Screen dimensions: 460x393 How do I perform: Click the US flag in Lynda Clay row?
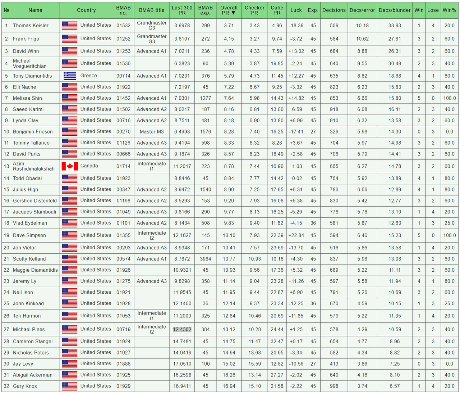(x=70, y=121)
